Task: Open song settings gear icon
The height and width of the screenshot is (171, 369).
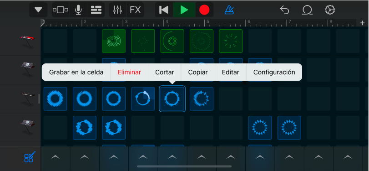Action: (330, 10)
